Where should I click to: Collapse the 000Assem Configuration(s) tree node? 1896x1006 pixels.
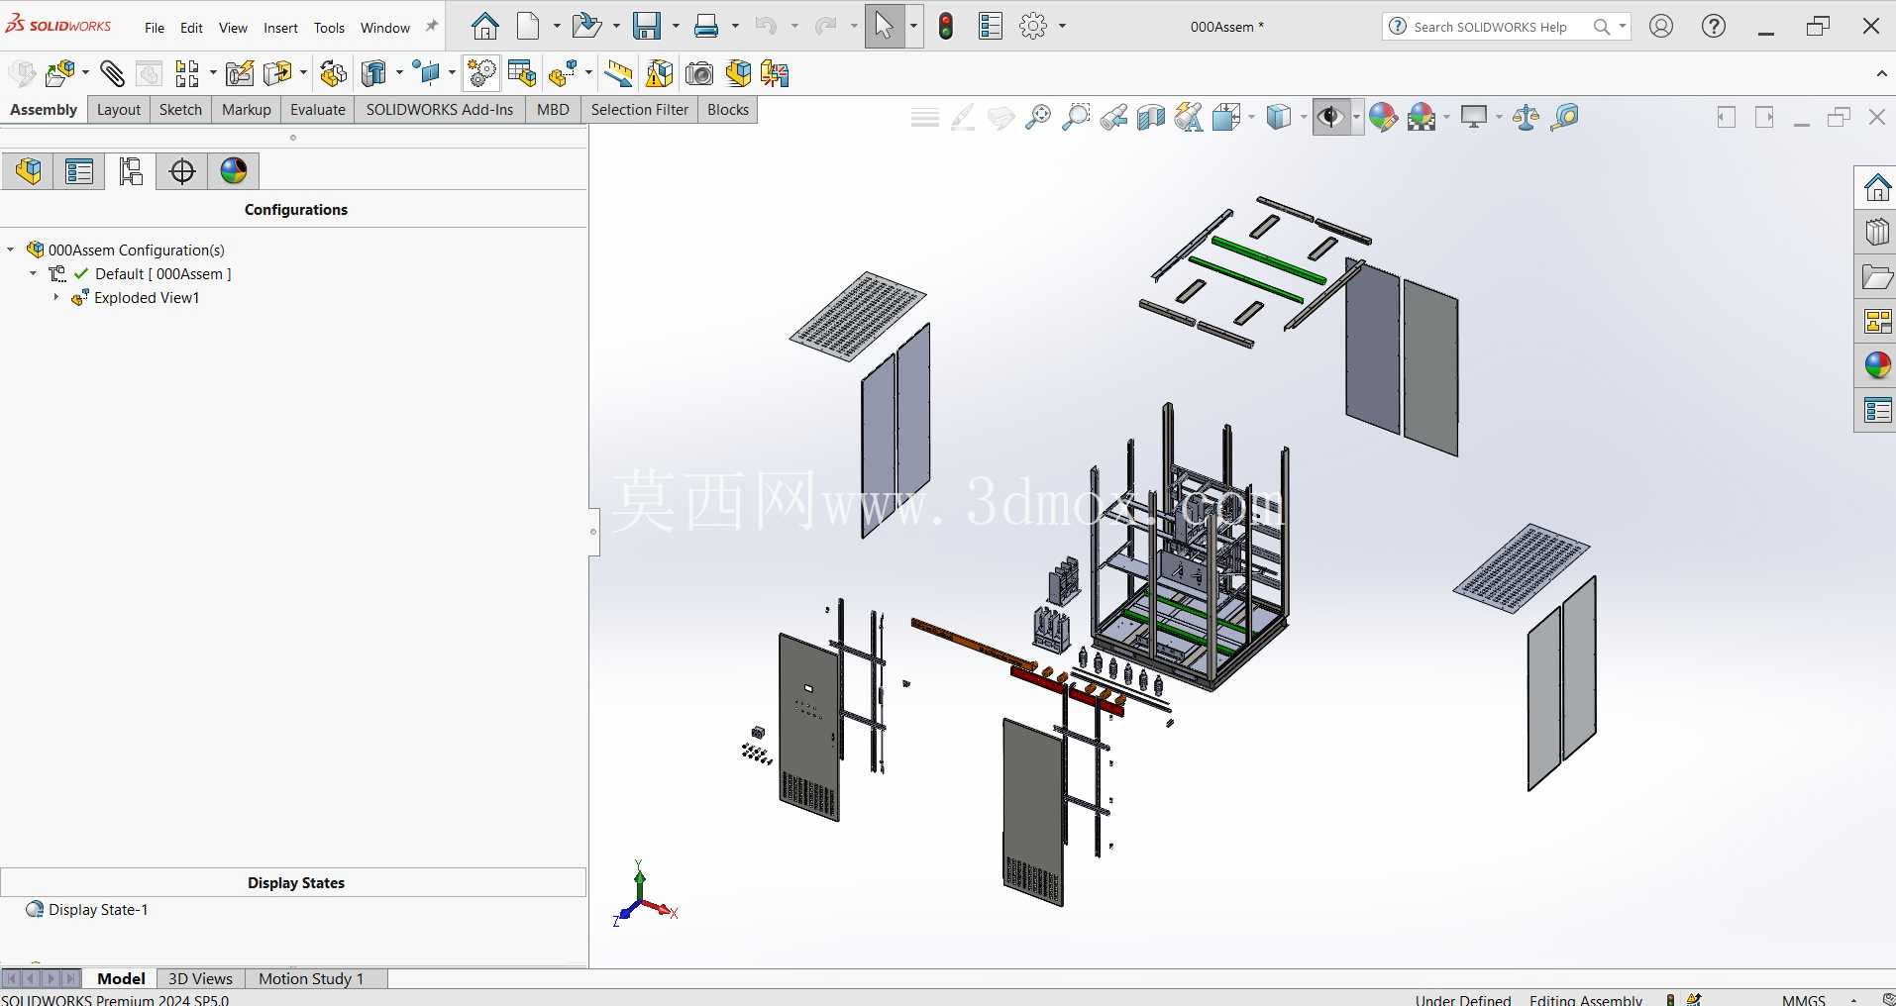click(x=11, y=250)
